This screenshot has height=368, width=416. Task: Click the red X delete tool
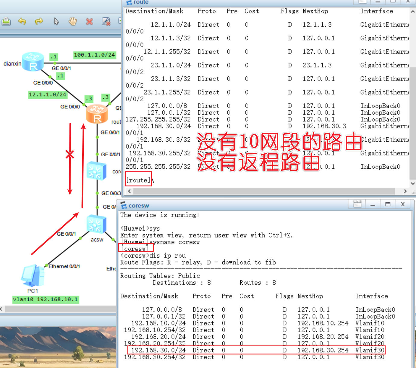[x=89, y=21]
